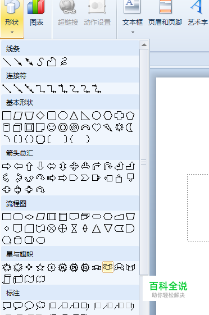This screenshot has height=315, width=209.
Task: Select the curve shape under 线条
Action: point(40,62)
